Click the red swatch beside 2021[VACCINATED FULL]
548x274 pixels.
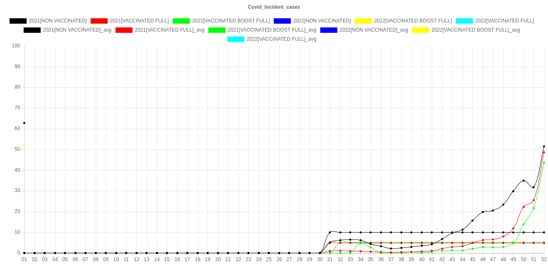99,21
